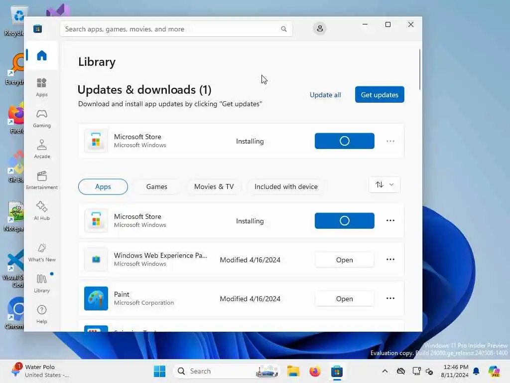Open more options for Apps list Microsoft Store

[x=390, y=220]
